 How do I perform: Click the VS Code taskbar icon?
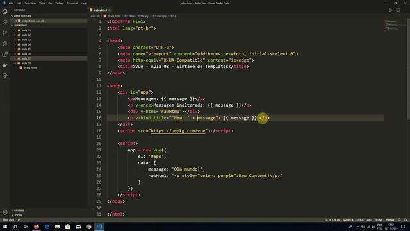point(99,227)
